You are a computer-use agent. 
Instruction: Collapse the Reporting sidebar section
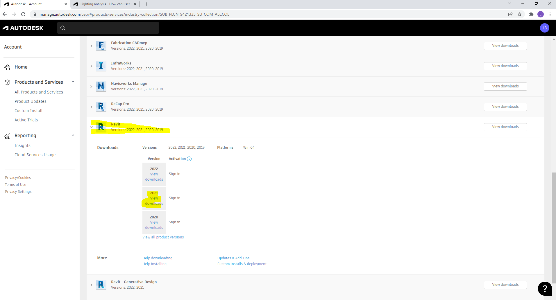tap(73, 135)
